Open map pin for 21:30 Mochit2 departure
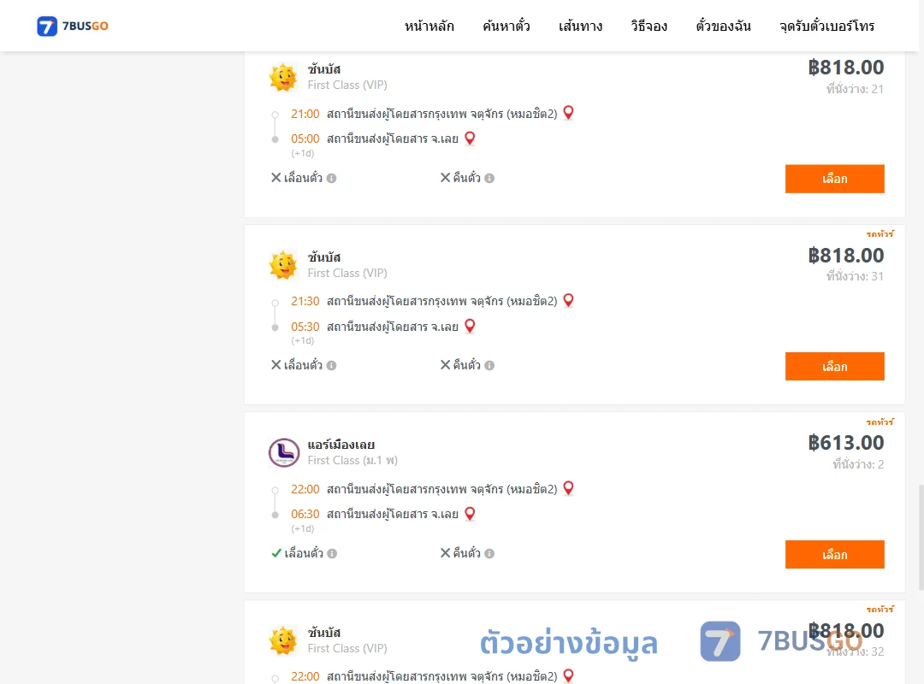This screenshot has width=924, height=684. (568, 300)
